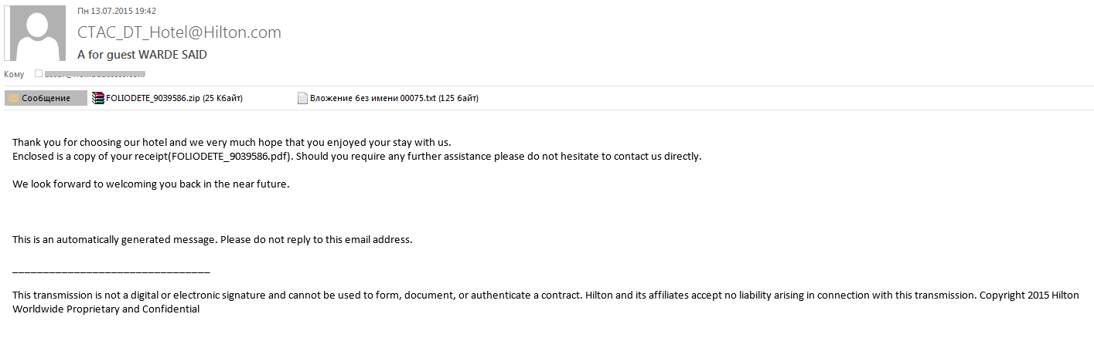Image resolution: width=1094 pixels, height=358 pixels.
Task: Switch to the Сообщение tab
Action: coord(46,98)
